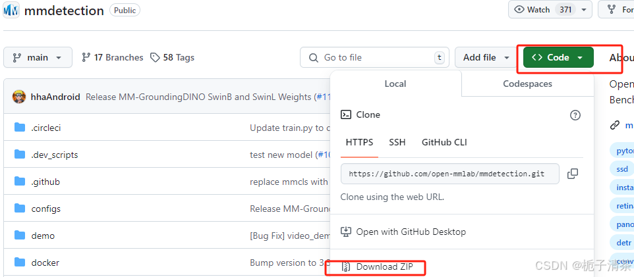The image size is (634, 277).
Task: Open the .circleci folder
Action: [46, 128]
